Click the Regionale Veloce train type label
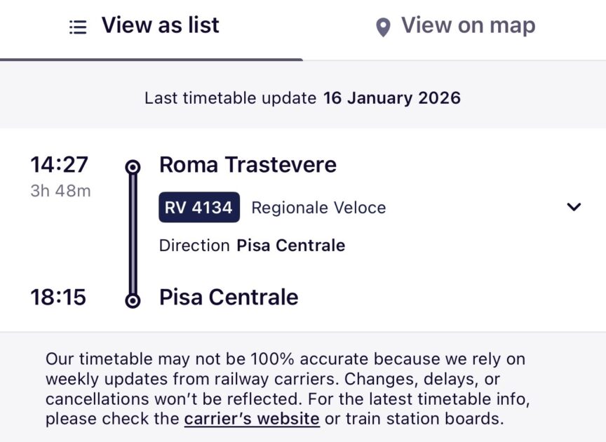The image size is (606, 442). [318, 208]
